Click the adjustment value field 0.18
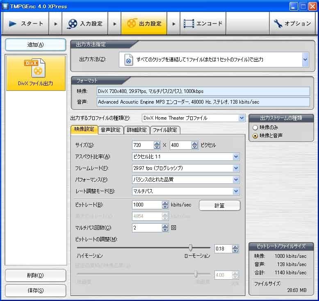The image size is (319, 301). click(223, 249)
